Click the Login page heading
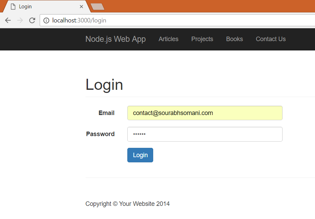The height and width of the screenshot is (219, 315). coord(104,85)
